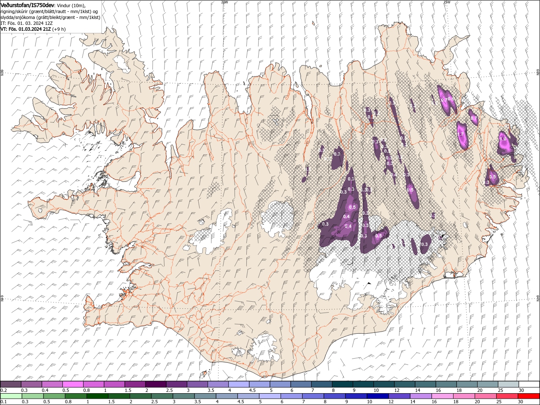Click the 'rigning/skúrir' legend description line

pyautogui.click(x=49, y=11)
